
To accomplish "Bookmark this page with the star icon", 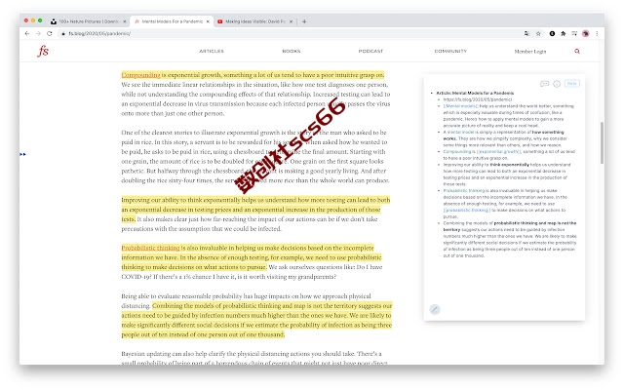I will [x=538, y=34].
